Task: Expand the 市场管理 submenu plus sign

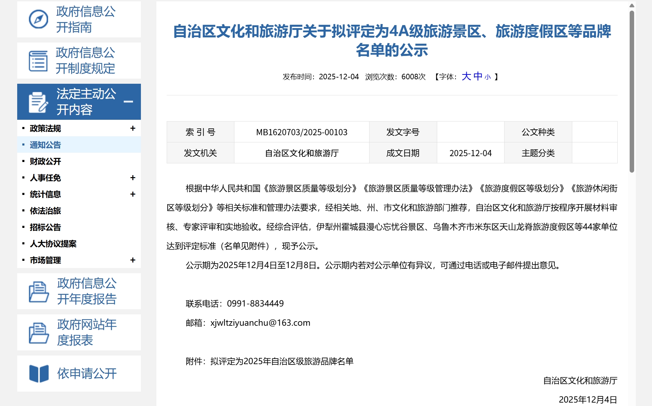Action: click(133, 260)
